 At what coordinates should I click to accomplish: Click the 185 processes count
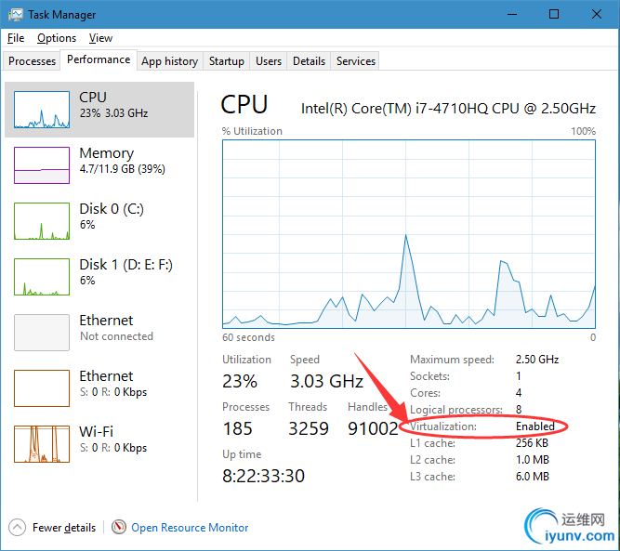[237, 429]
